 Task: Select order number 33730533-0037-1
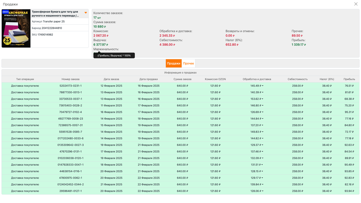[71, 99]
